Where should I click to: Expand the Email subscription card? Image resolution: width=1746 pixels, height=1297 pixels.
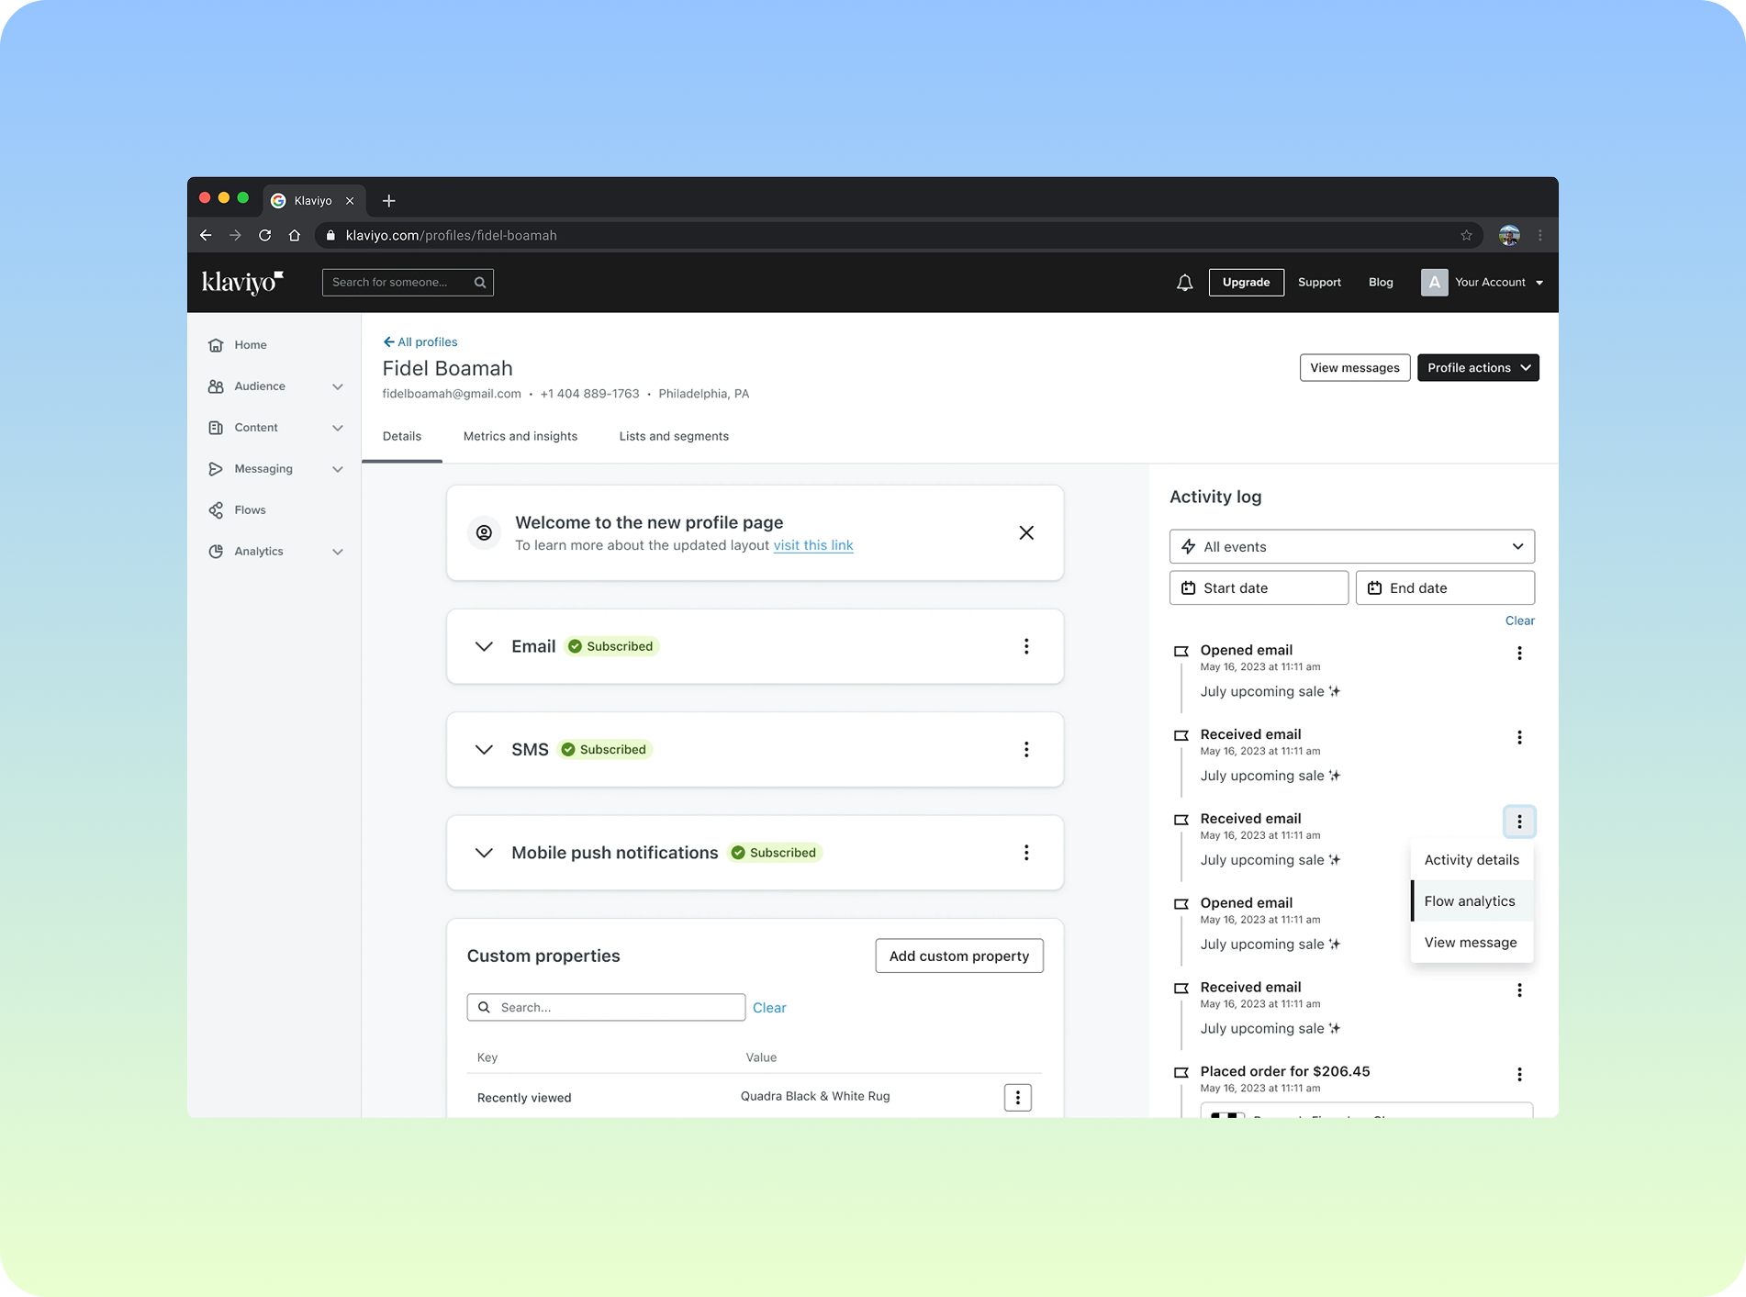click(x=484, y=646)
